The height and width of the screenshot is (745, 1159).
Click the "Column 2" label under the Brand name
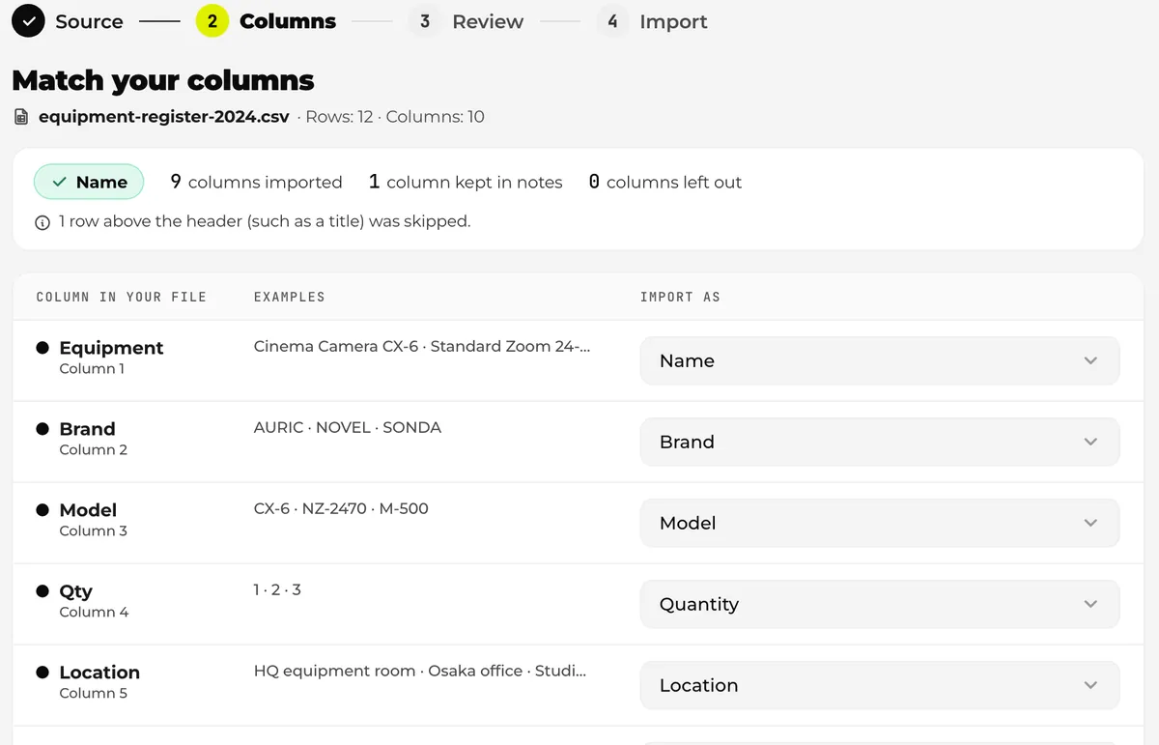coord(93,449)
